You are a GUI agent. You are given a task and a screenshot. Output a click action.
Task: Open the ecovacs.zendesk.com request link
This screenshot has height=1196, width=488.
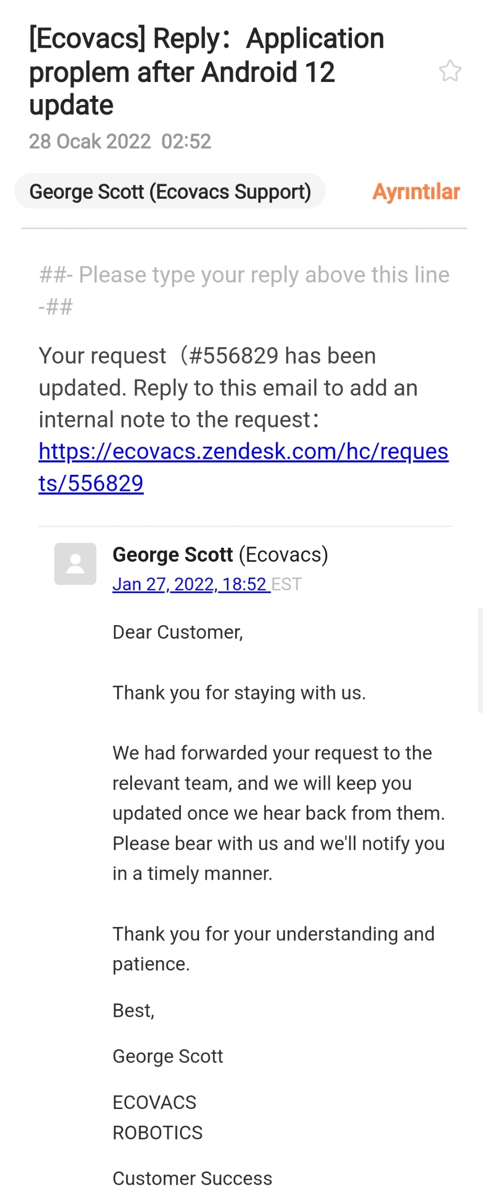(x=243, y=467)
